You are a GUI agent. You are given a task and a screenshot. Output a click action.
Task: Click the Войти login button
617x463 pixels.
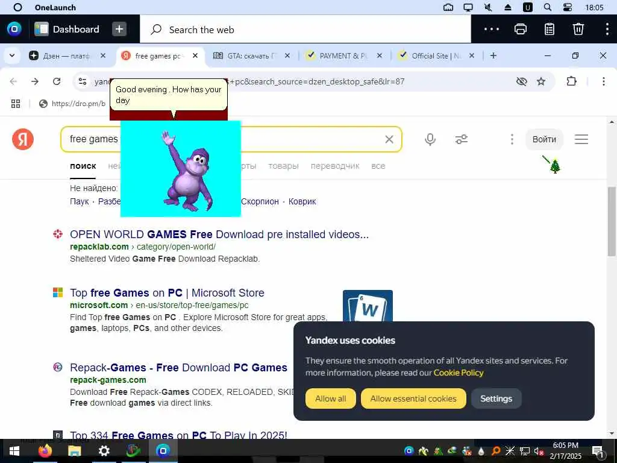click(x=544, y=139)
